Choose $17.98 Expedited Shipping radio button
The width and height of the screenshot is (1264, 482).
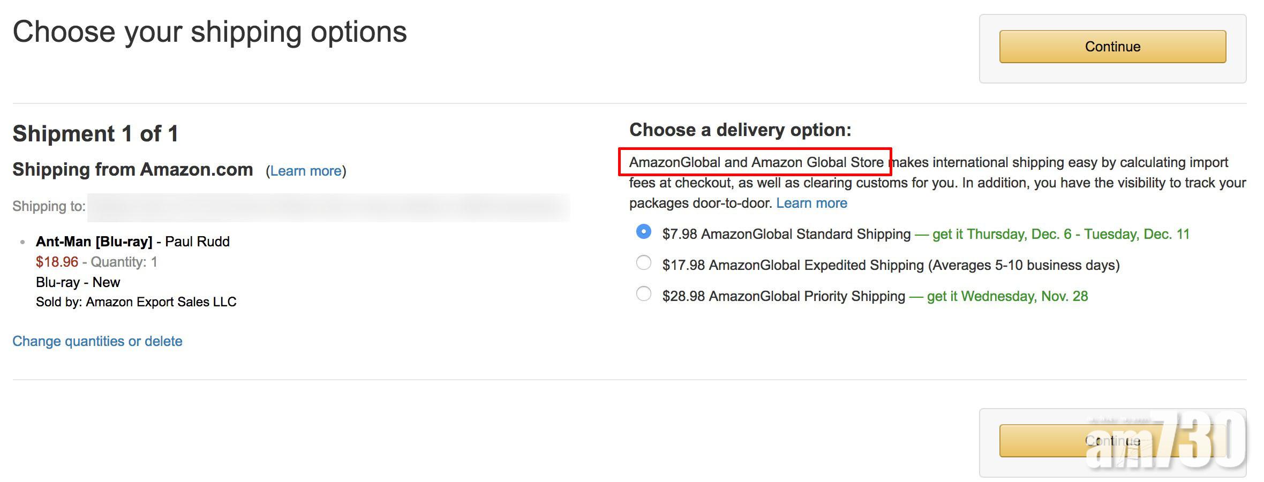[x=643, y=263]
